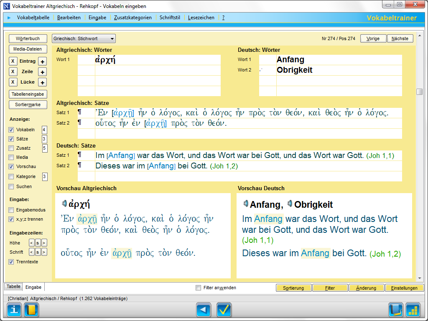
Task: Click the blue info icon in the bottom bar
Action: 14,310
